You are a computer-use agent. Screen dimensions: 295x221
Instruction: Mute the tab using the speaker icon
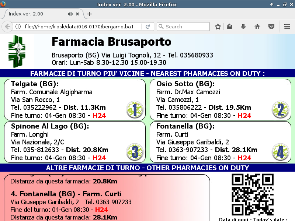70,14
